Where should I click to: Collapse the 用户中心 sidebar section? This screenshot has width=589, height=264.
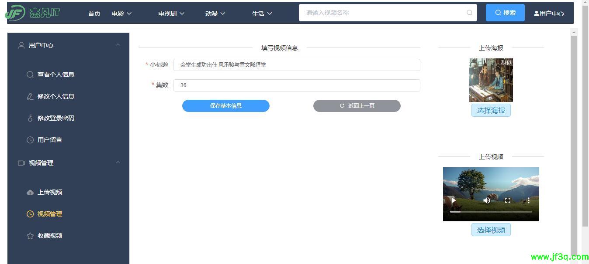[x=118, y=45]
